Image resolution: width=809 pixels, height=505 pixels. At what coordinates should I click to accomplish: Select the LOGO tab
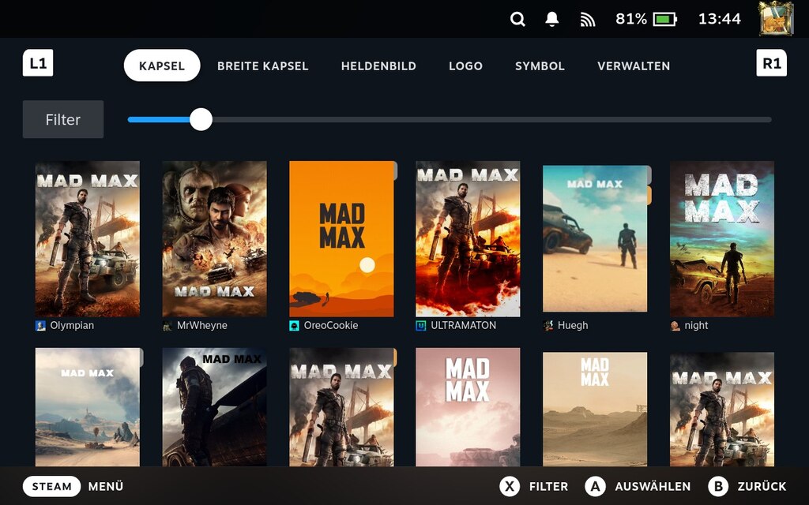pos(465,66)
